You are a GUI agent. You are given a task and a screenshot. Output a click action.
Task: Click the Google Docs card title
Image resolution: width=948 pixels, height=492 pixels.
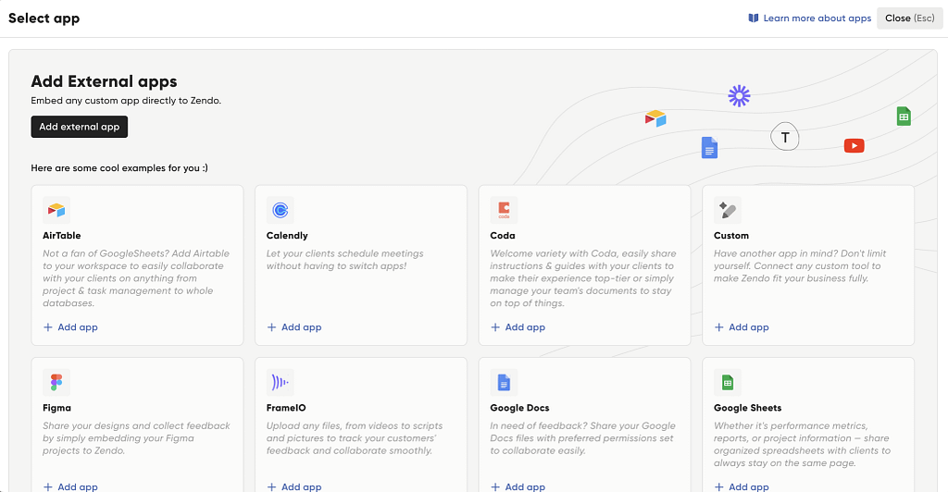[x=519, y=408]
